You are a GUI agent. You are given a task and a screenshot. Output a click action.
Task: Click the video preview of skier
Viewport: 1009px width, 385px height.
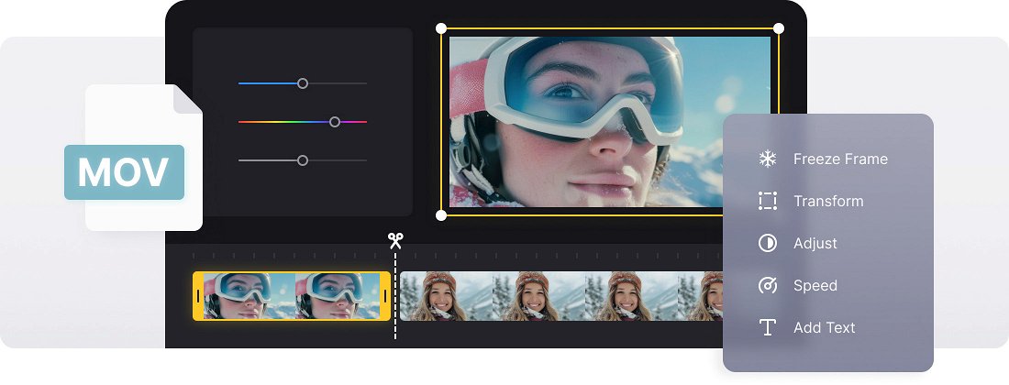click(609, 122)
